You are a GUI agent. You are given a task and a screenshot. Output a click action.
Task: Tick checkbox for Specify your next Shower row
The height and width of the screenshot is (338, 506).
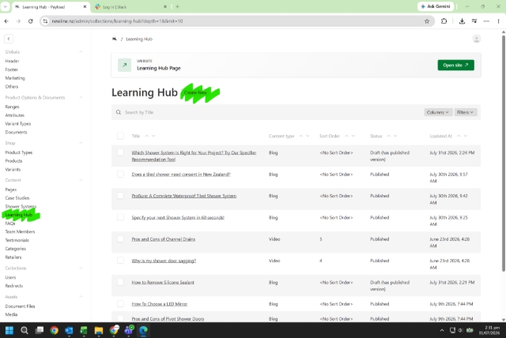(x=120, y=217)
